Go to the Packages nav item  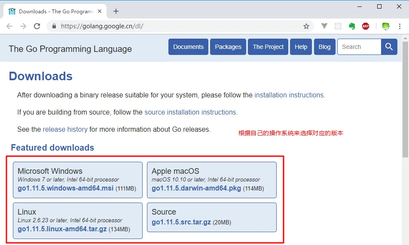[x=228, y=47]
